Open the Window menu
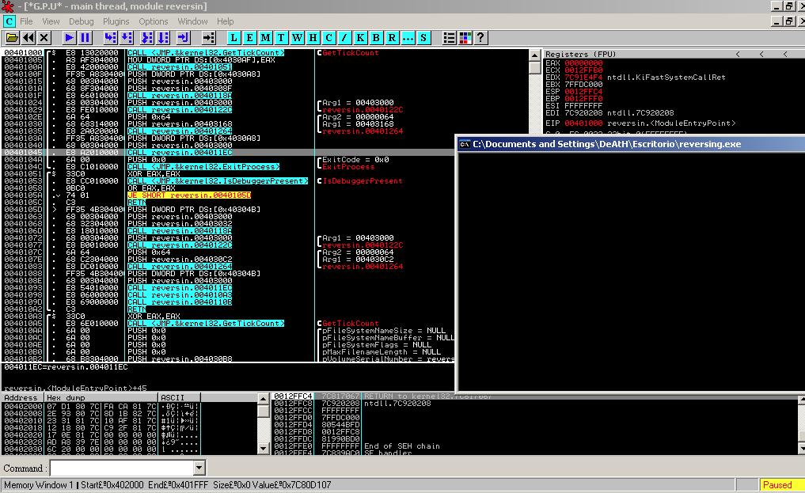 pos(192,21)
